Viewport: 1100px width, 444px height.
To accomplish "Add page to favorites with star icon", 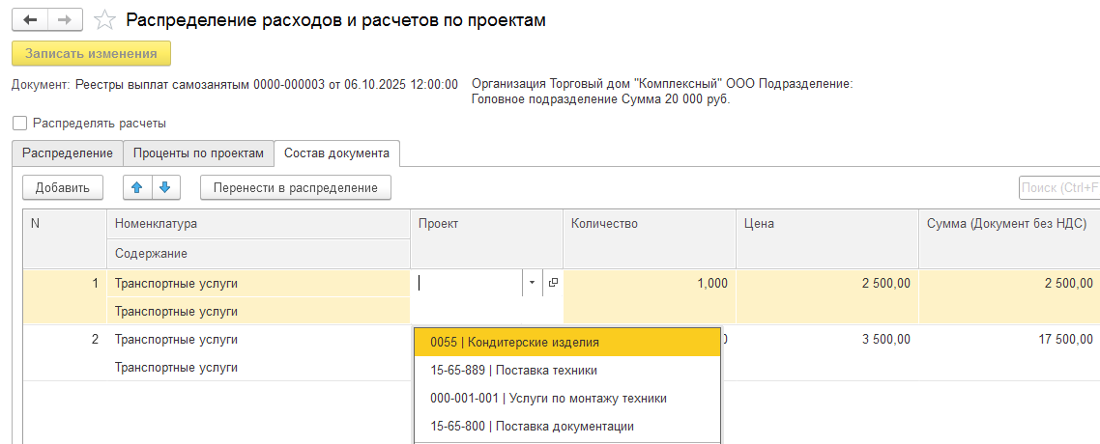I will tap(106, 20).
